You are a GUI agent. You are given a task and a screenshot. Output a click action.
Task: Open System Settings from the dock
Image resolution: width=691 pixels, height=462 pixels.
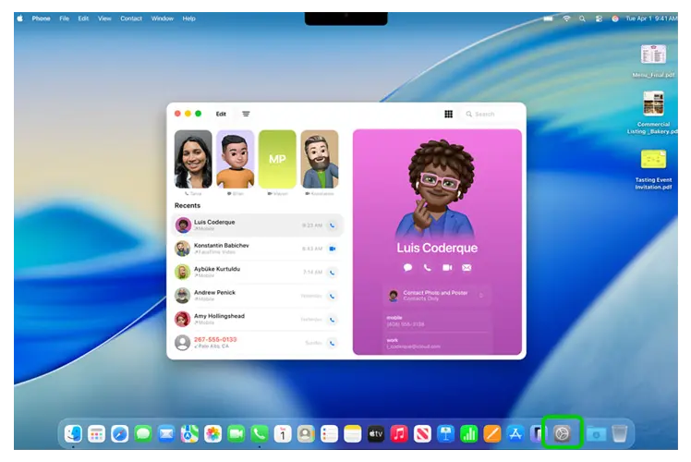point(562,432)
